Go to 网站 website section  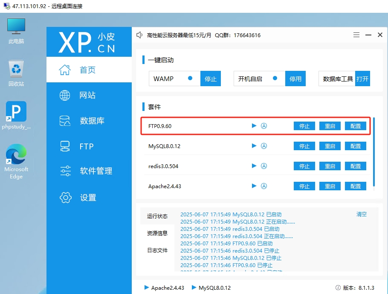tap(89, 95)
